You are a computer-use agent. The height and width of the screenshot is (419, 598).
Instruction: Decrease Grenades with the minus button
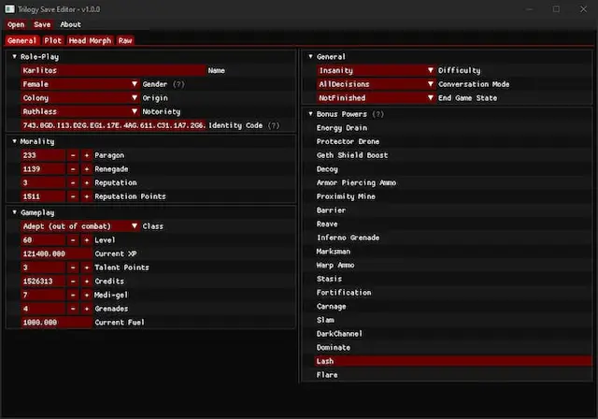click(x=73, y=309)
